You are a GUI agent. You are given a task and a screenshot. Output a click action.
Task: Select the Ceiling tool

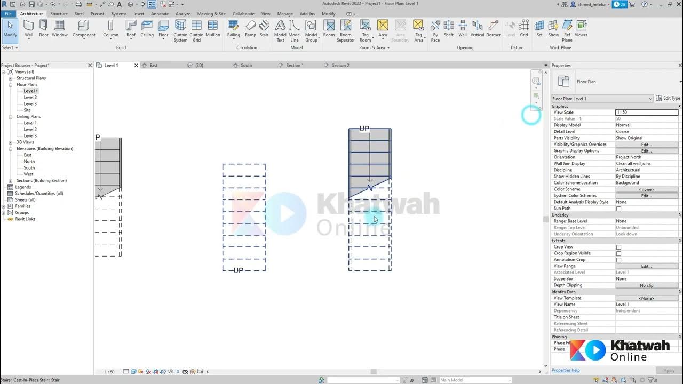(147, 29)
